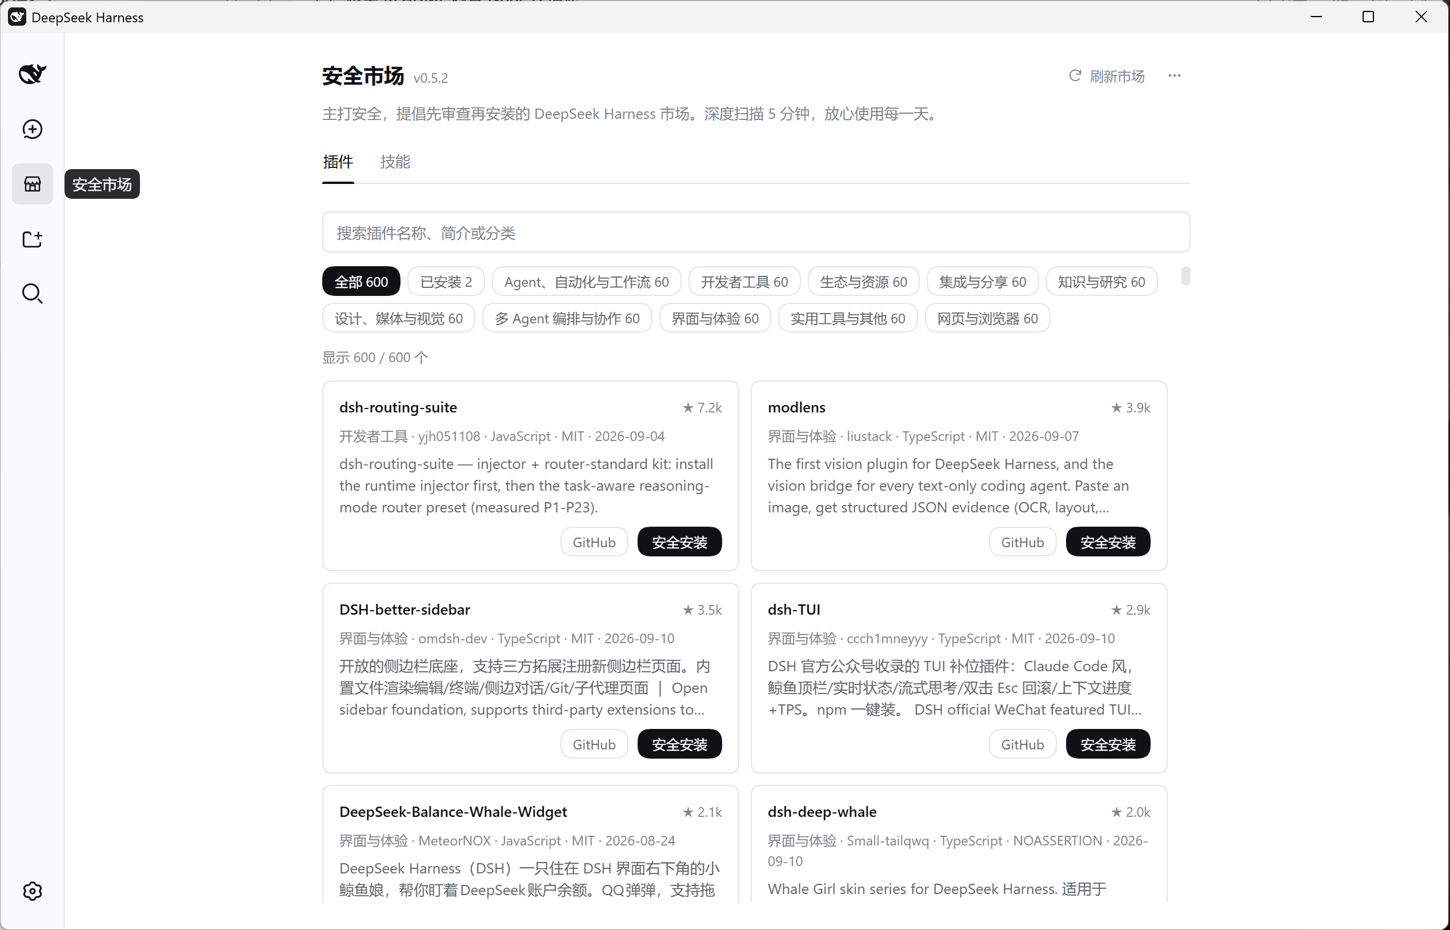Open the 安全市场 store icon in sidebar
Image resolution: width=1450 pixels, height=930 pixels.
tap(32, 183)
